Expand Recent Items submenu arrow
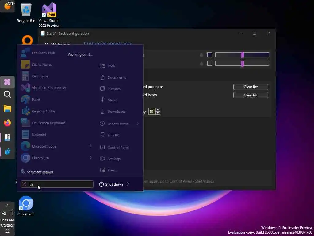The width and height of the screenshot is (314, 236). click(138, 124)
